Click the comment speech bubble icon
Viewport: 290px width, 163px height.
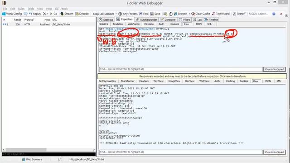point(25,14)
